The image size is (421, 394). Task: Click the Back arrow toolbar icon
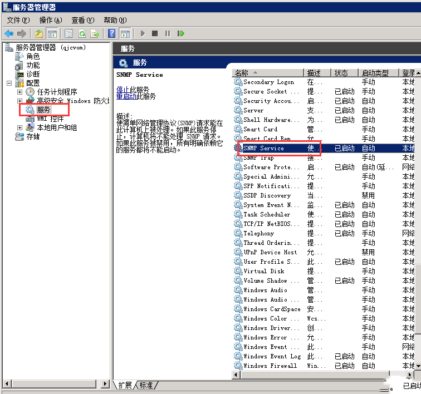coord(9,33)
